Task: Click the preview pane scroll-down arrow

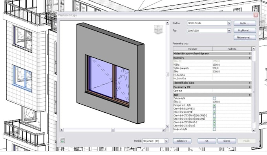Action: pos(167,126)
